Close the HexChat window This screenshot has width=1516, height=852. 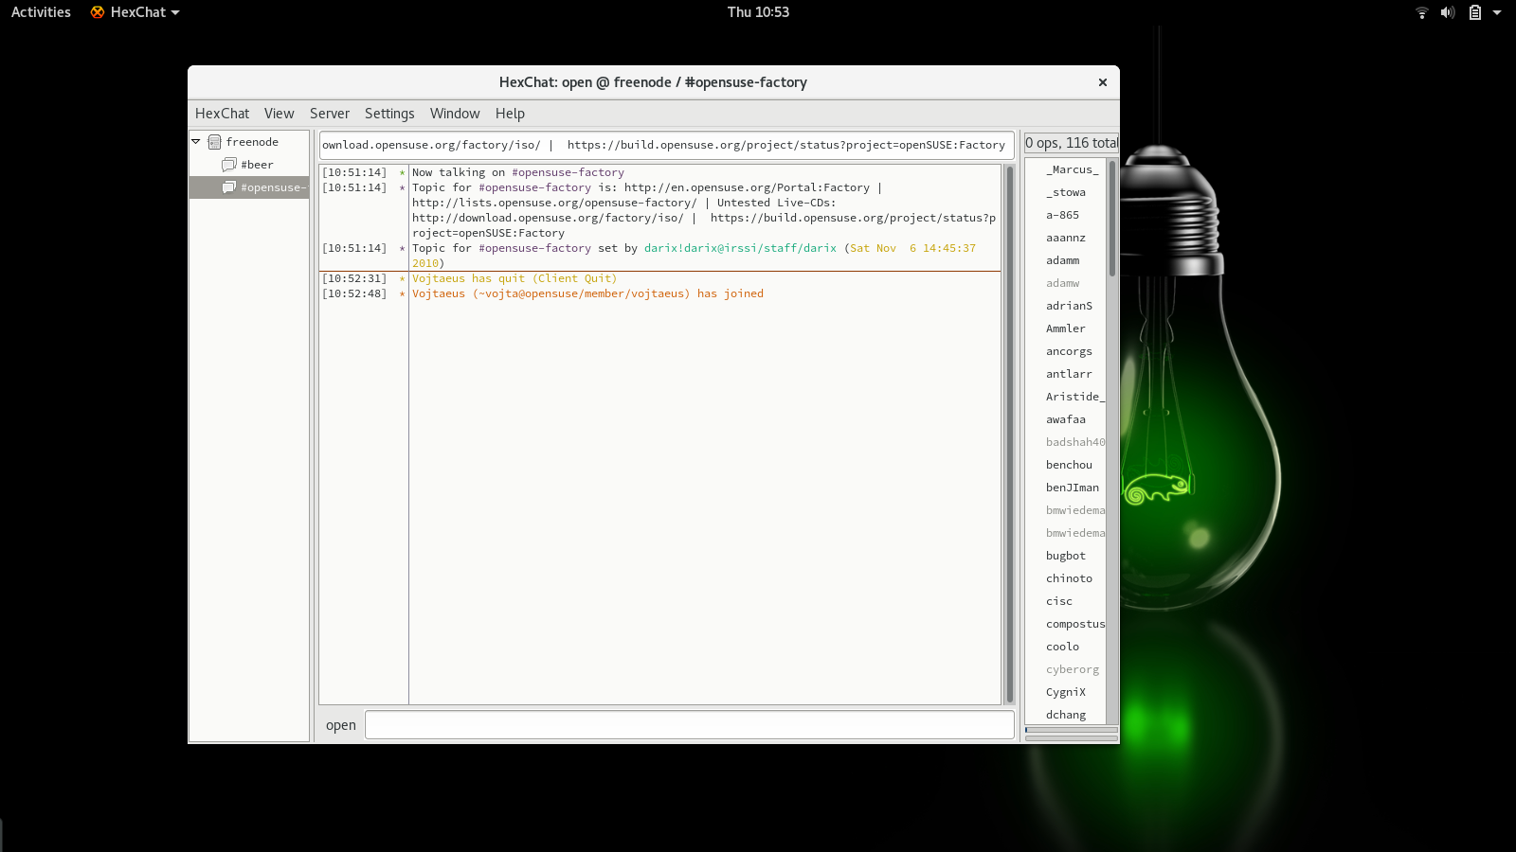coord(1102,82)
